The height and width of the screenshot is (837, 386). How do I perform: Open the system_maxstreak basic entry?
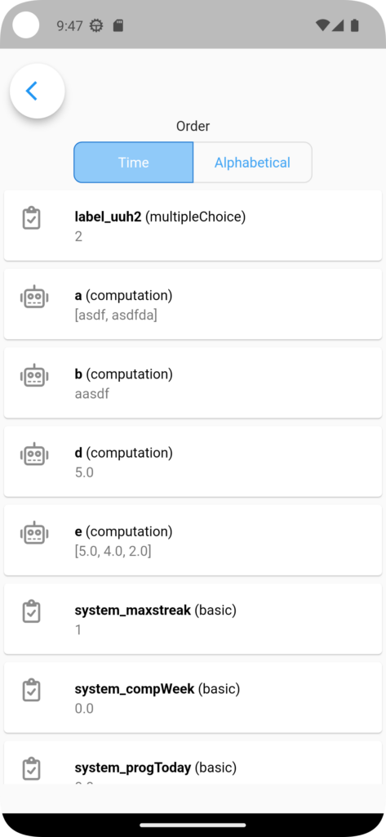pos(193,619)
